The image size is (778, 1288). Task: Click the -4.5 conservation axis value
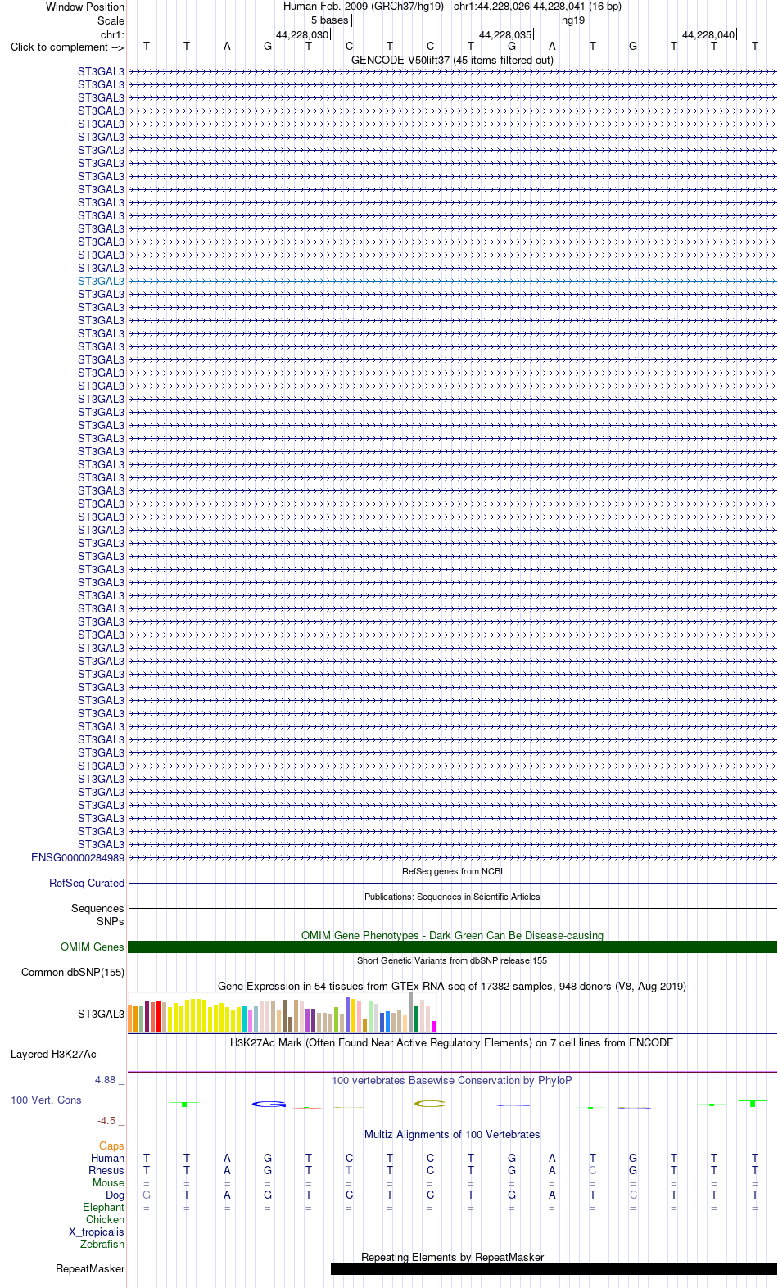coord(106,1120)
